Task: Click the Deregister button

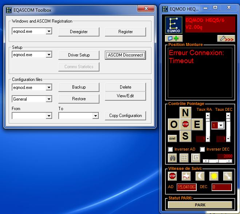Action: (x=79, y=32)
